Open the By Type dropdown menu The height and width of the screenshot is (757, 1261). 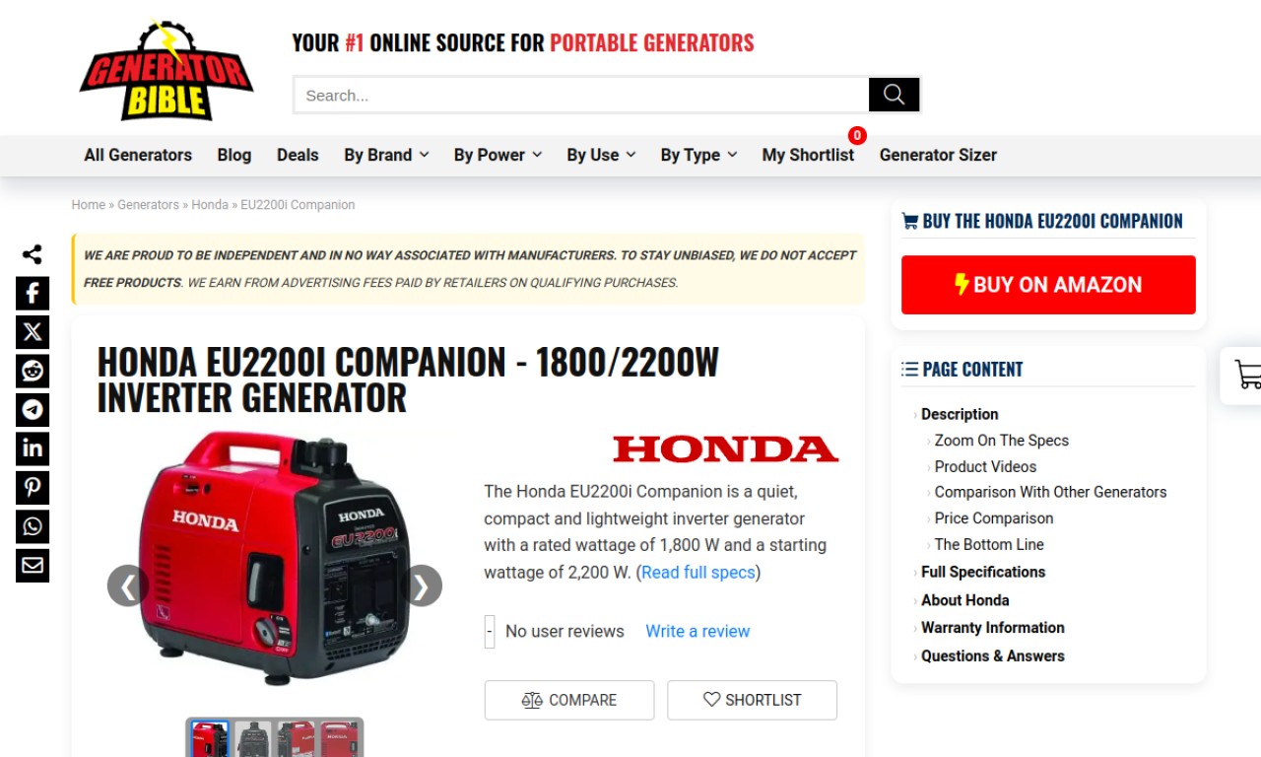tap(698, 155)
